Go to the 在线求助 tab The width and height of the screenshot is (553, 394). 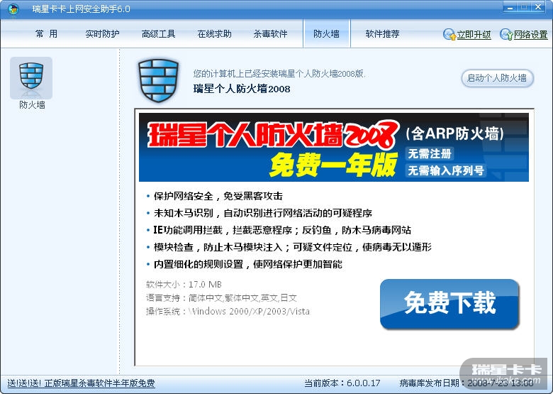214,34
